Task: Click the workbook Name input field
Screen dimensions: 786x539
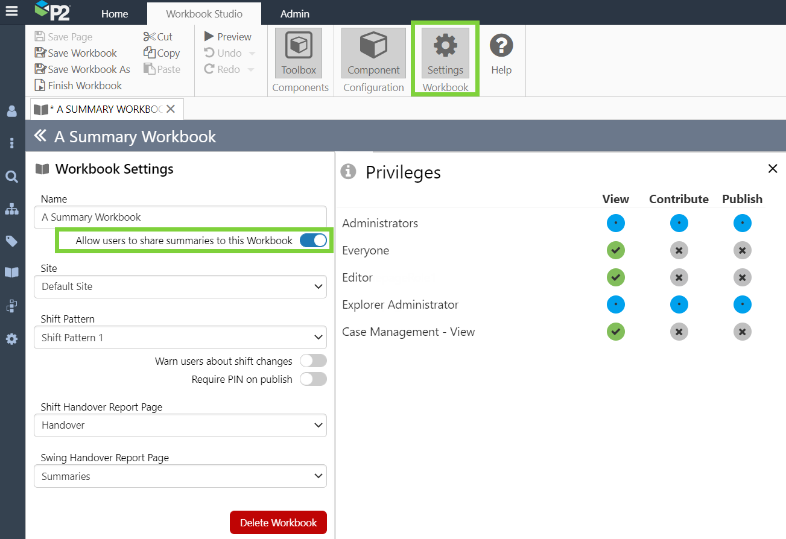Action: 180,217
